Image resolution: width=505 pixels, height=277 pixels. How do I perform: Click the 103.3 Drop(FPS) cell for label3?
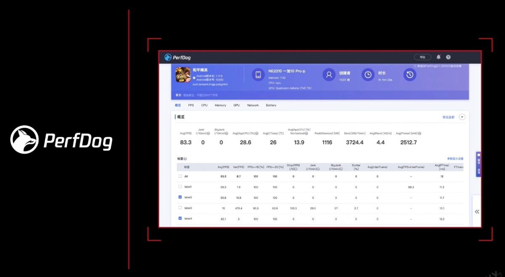[293, 208]
